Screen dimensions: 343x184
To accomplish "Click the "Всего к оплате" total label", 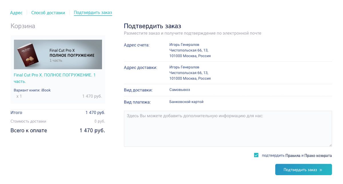I will pyautogui.click(x=29, y=130).
